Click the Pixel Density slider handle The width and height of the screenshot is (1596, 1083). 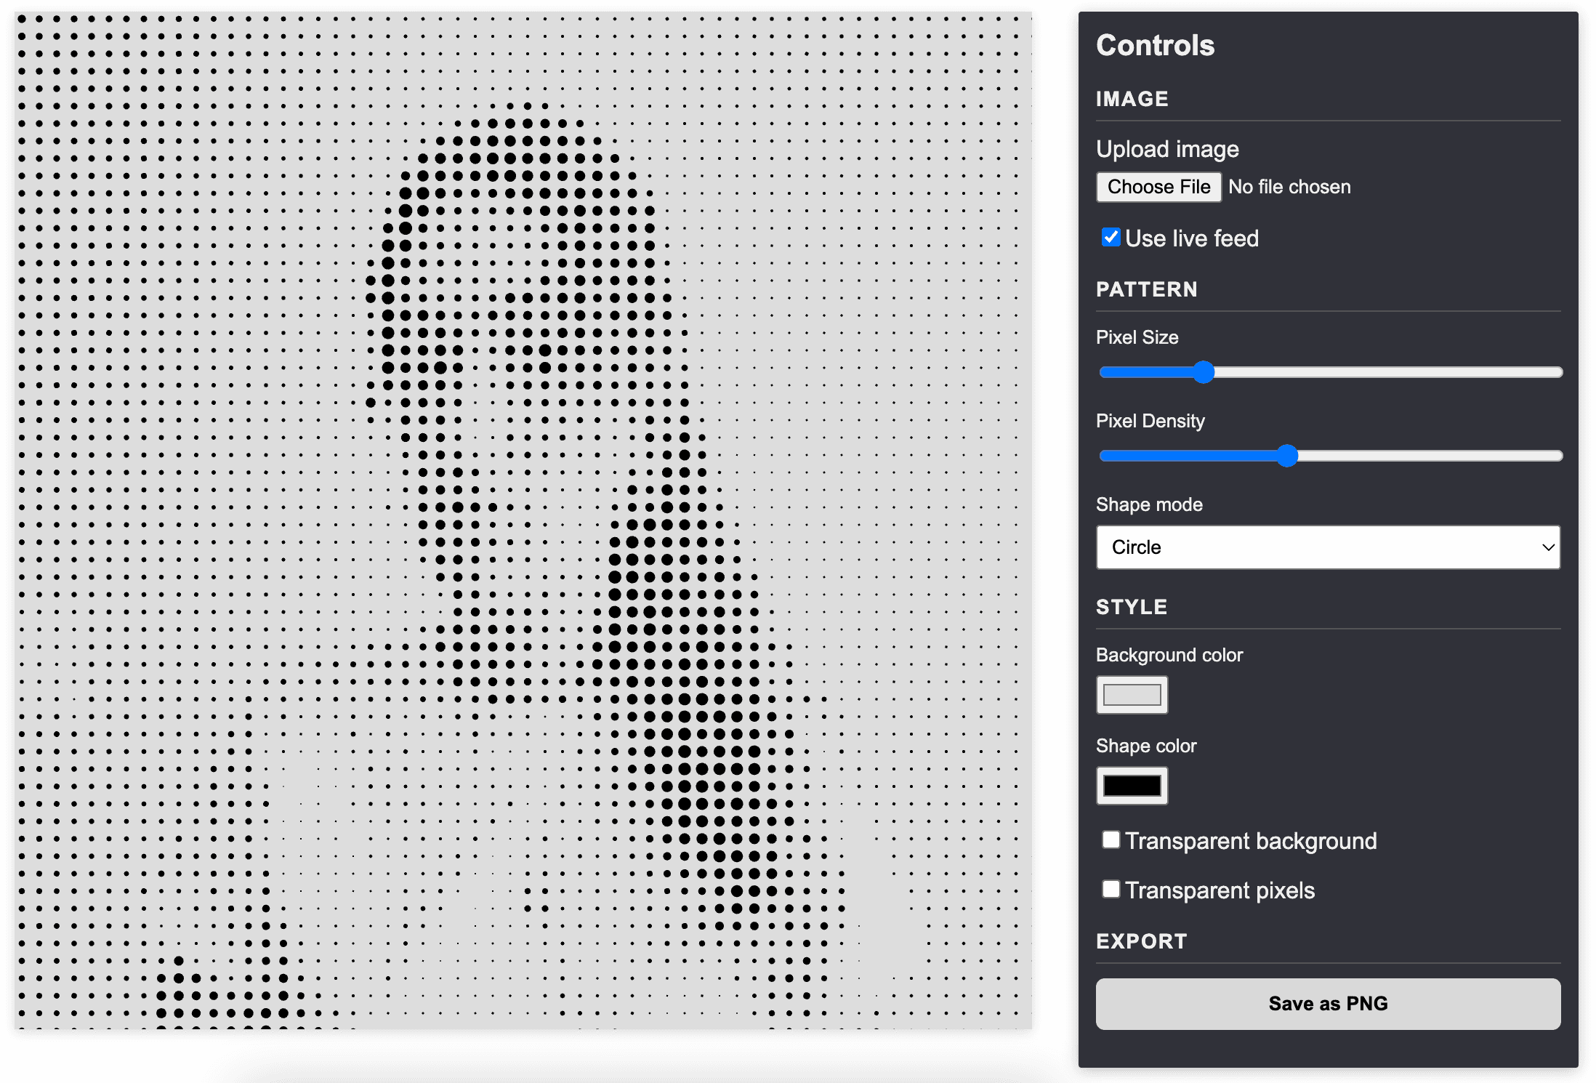(1287, 456)
